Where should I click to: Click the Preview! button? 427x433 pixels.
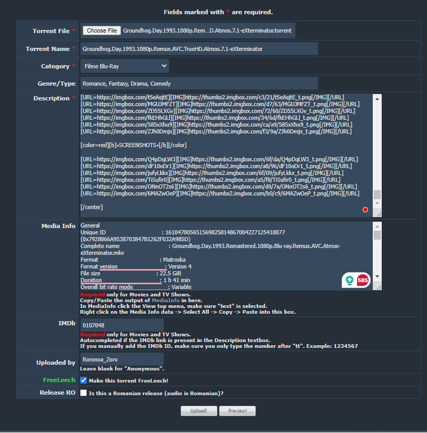coord(237,410)
